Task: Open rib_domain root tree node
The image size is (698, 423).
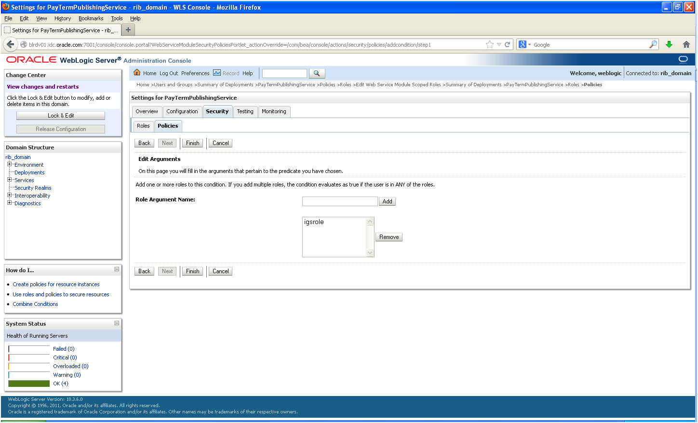Action: [x=18, y=157]
